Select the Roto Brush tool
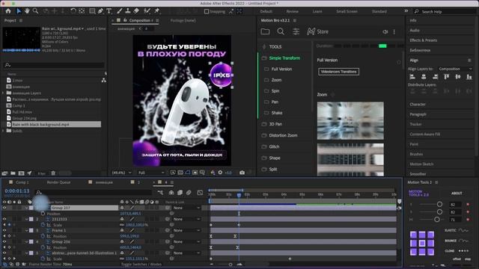This screenshot has height=269, width=479. [x=147, y=11]
